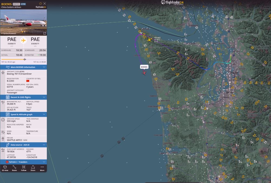Click the chevron on Data source ADS-B

[44, 145]
